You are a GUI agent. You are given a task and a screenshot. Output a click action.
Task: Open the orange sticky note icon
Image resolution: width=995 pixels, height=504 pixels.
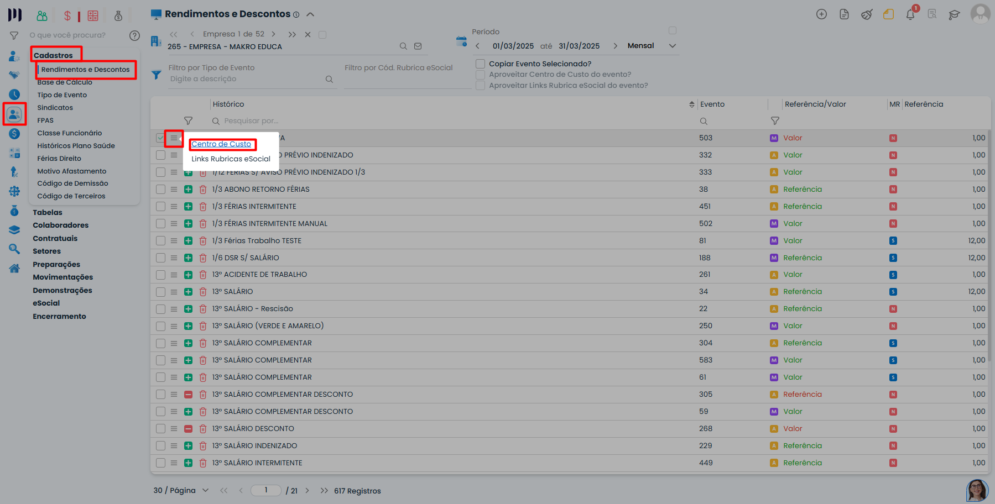point(888,14)
